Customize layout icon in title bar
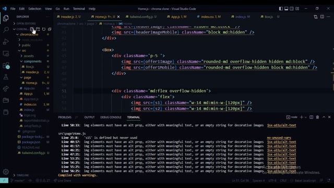Screen dimensions: 334x188 [x=297, y=8]
